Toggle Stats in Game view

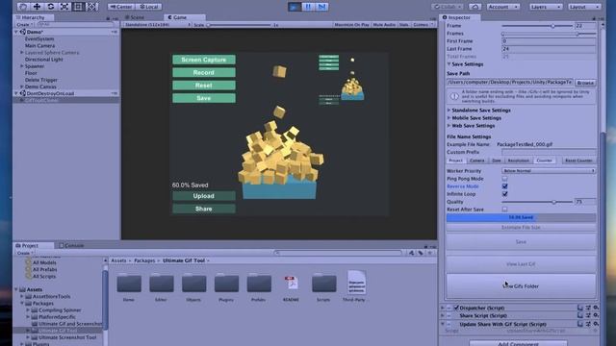tap(404, 25)
